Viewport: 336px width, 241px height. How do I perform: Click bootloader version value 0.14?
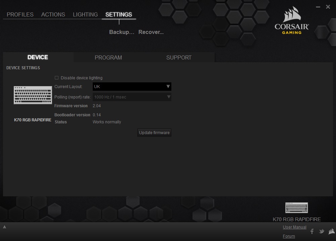[97, 115]
